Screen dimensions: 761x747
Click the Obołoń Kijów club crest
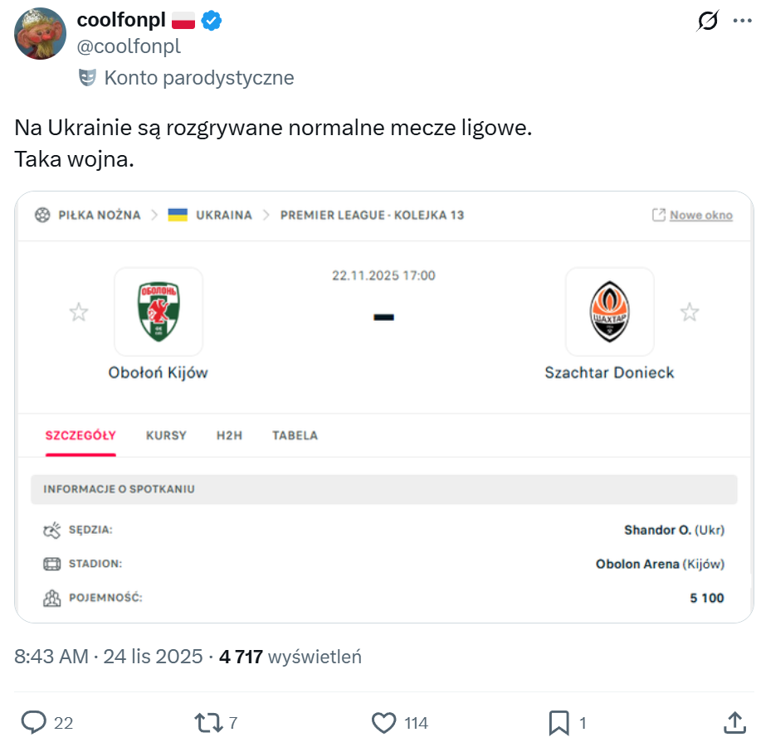(x=158, y=312)
